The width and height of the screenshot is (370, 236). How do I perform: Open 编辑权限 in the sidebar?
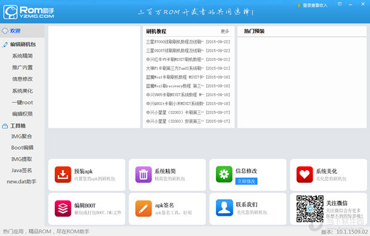(22, 114)
